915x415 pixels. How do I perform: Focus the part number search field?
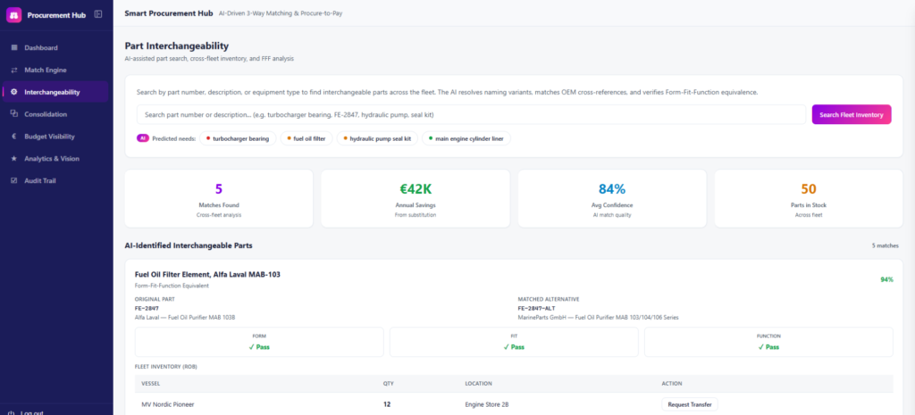pyautogui.click(x=471, y=115)
